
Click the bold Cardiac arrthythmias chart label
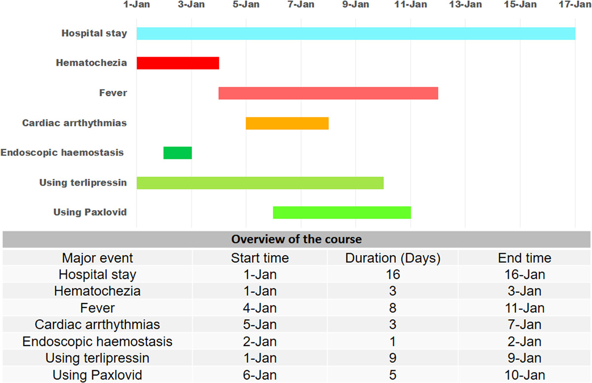(x=74, y=123)
